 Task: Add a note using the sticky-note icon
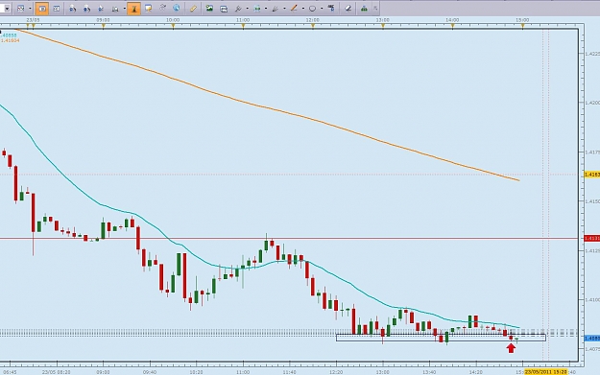coord(148,8)
